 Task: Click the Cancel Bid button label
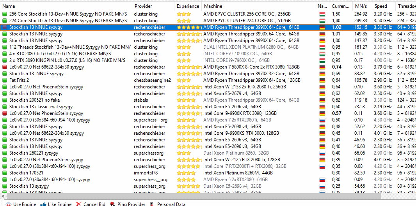click(x=94, y=204)
